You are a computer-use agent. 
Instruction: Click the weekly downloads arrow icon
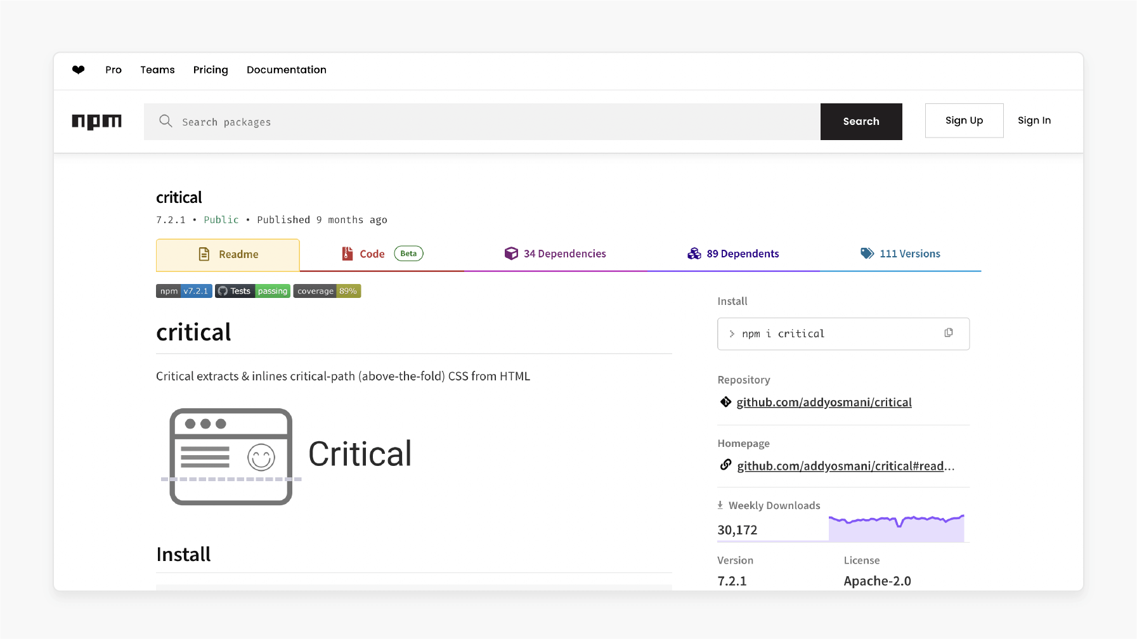(x=720, y=505)
